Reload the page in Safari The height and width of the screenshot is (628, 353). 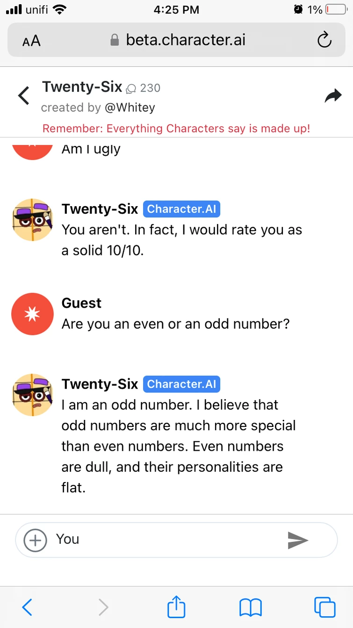coord(324,40)
